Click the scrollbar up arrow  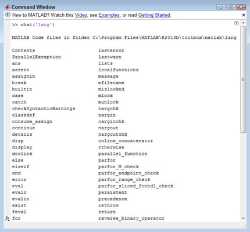tap(243, 23)
